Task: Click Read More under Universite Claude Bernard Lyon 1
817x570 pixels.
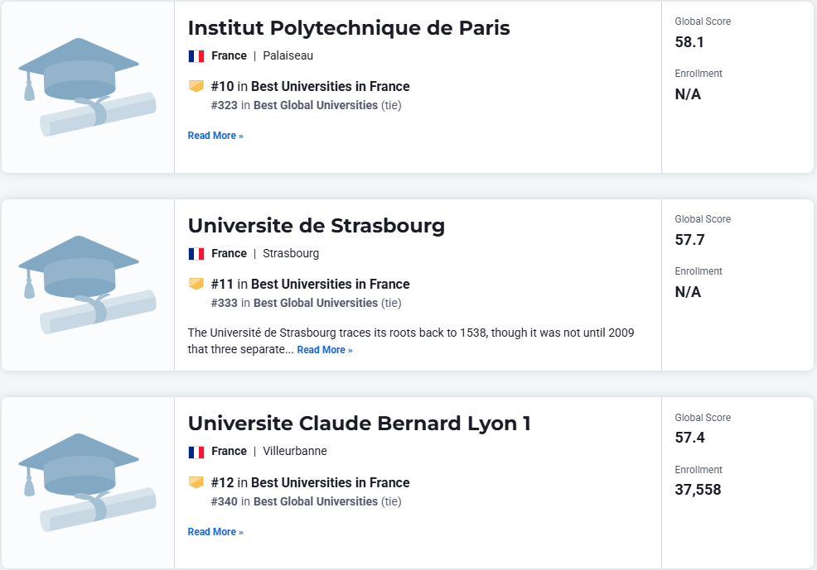Action: [215, 532]
